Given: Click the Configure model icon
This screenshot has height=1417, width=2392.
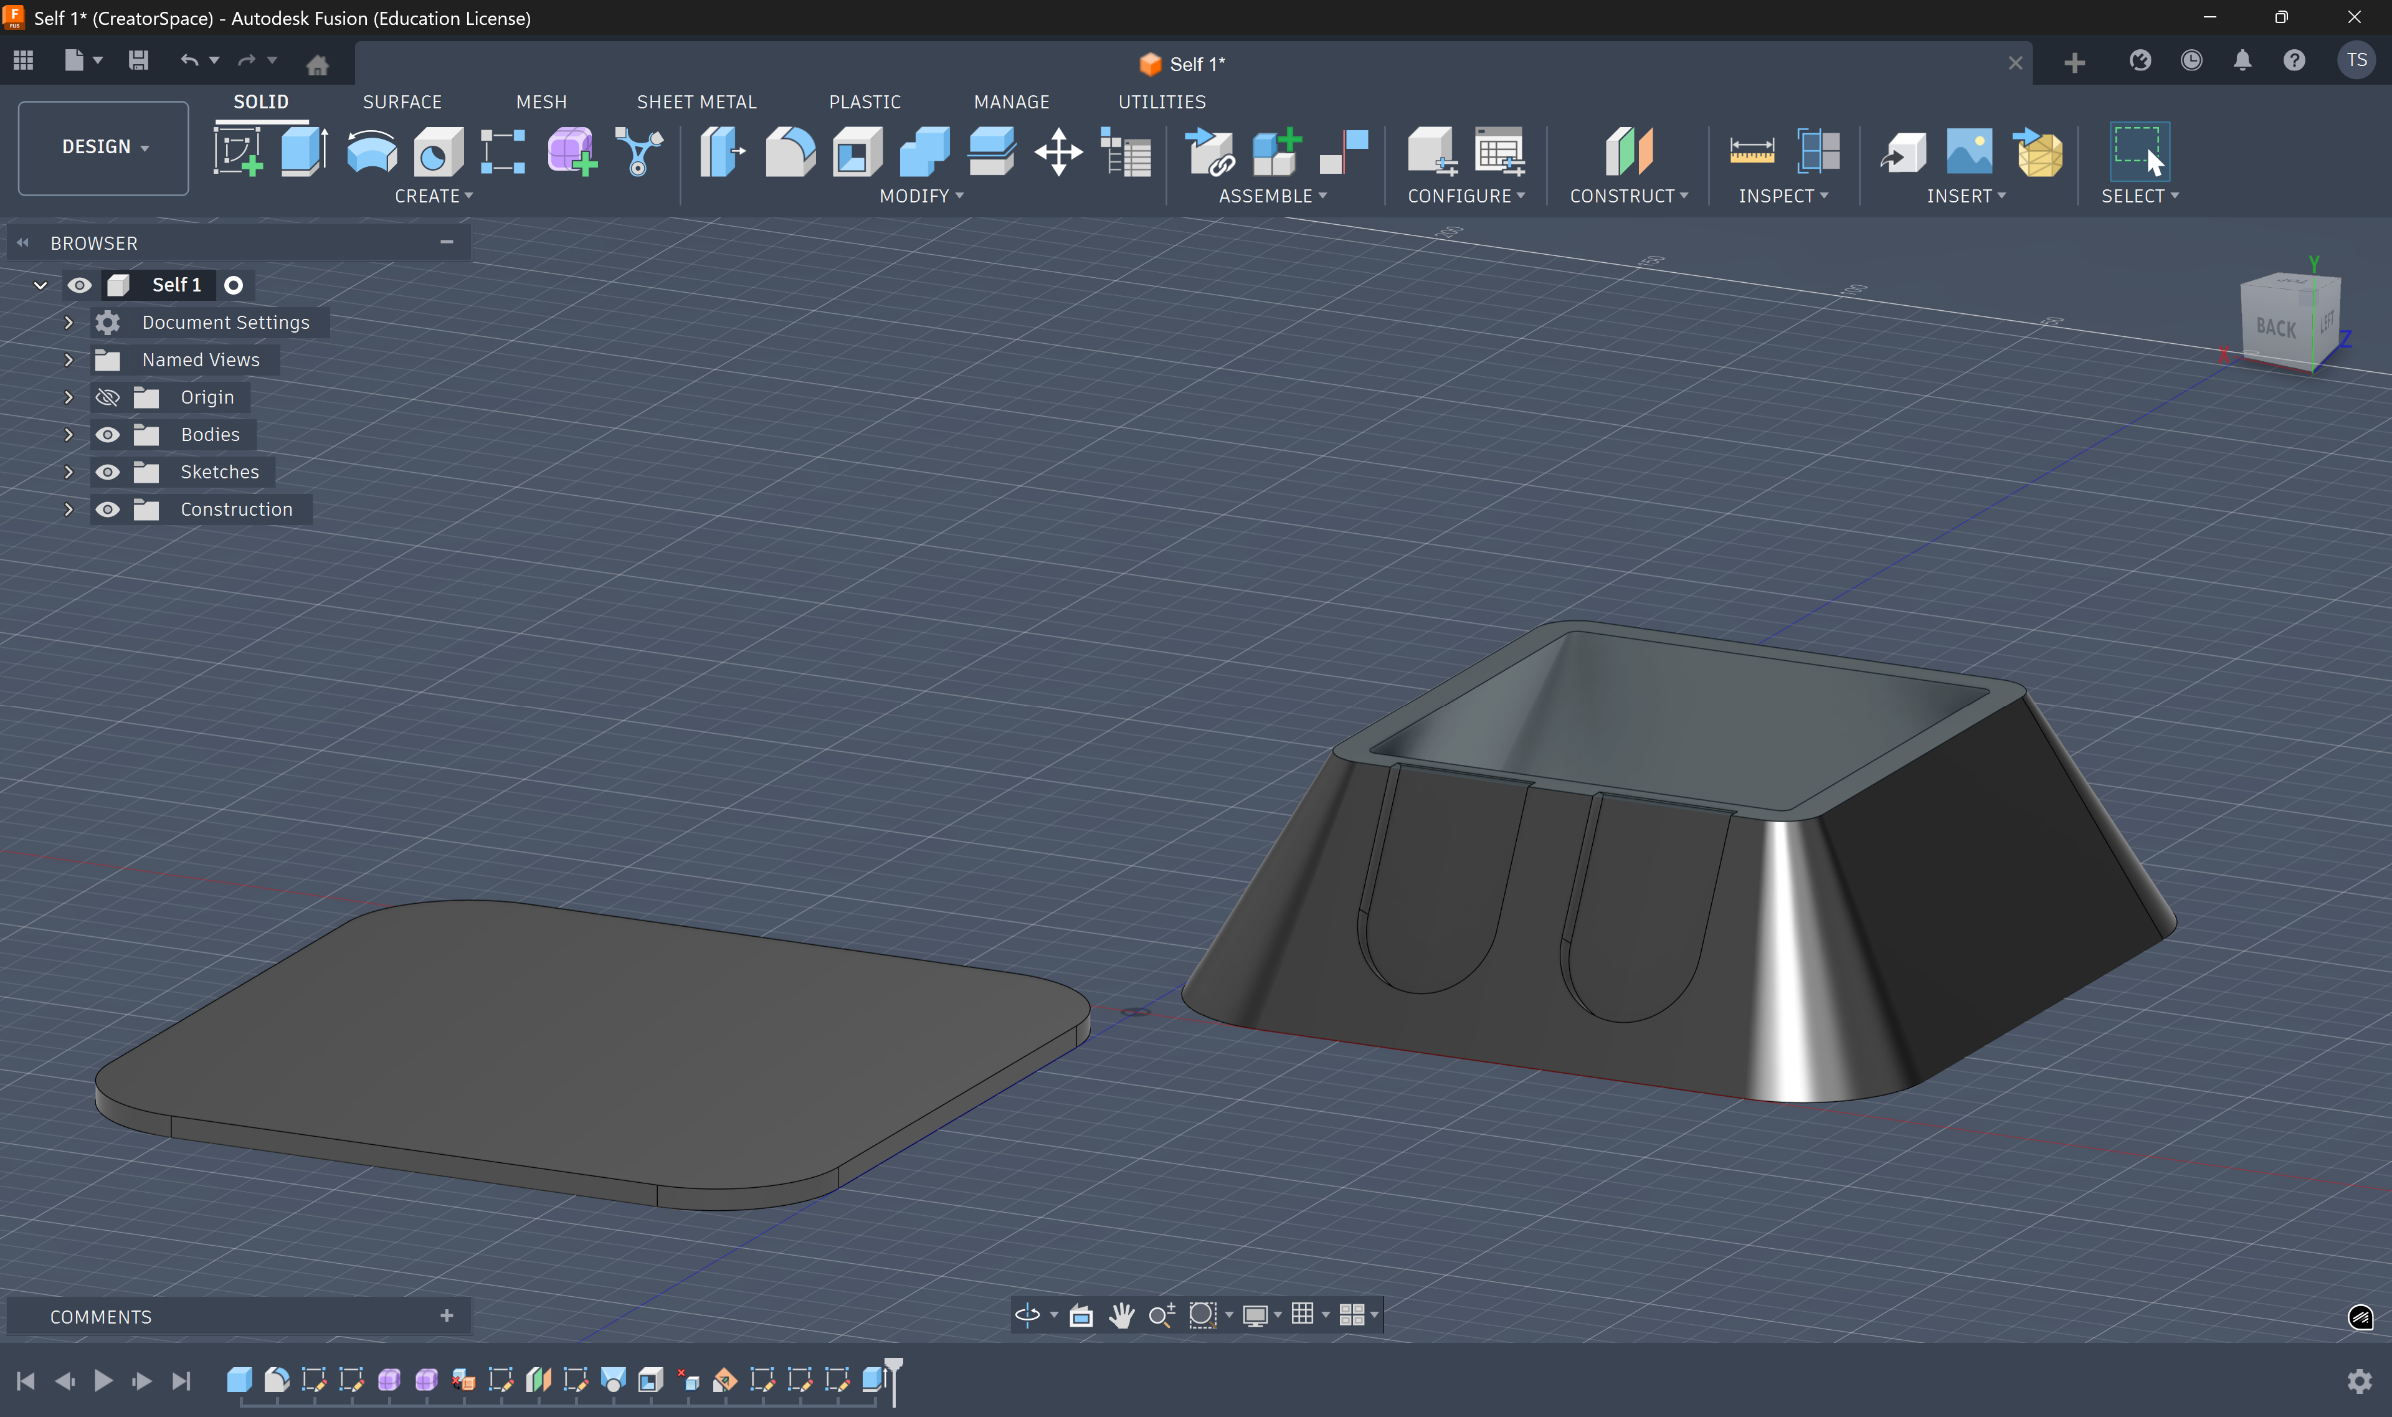Looking at the screenshot, I should pyautogui.click(x=1432, y=151).
